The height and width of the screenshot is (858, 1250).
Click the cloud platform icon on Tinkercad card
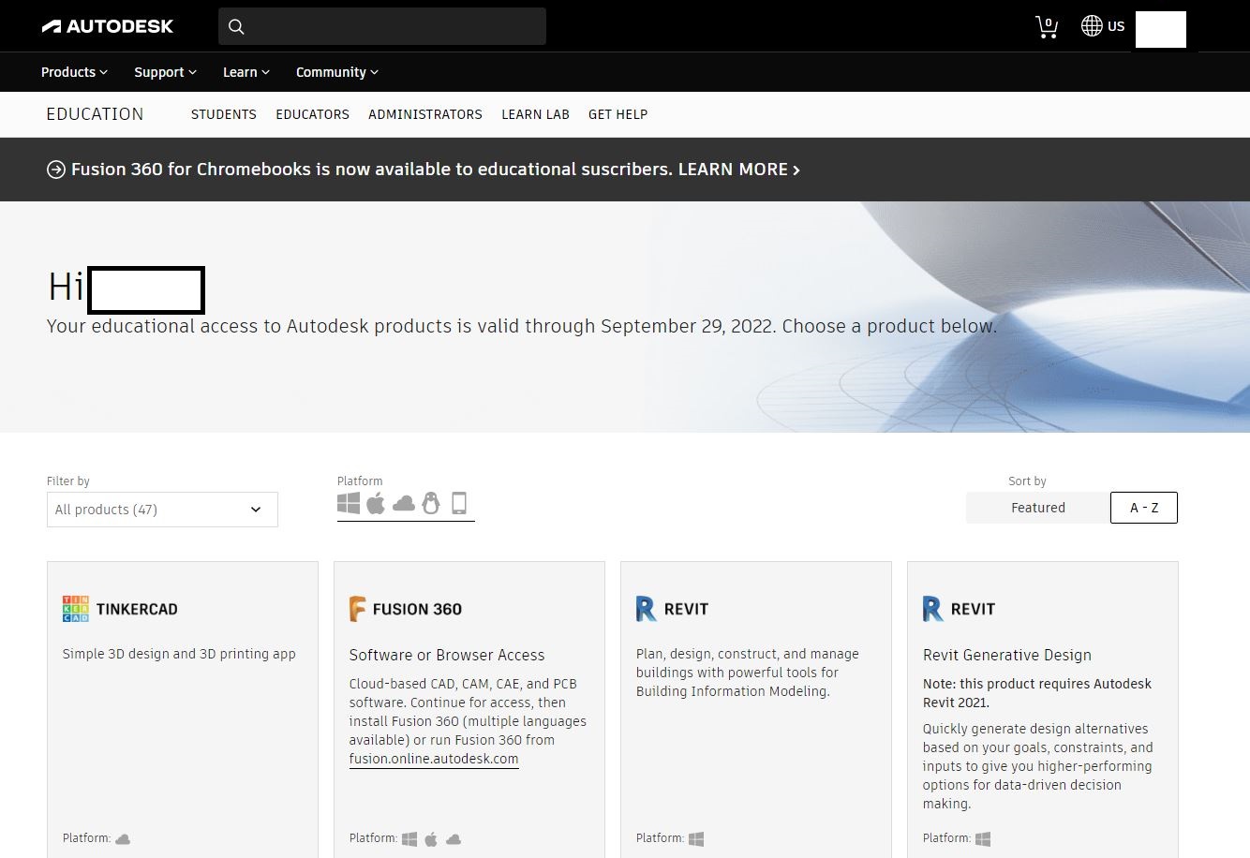point(121,838)
